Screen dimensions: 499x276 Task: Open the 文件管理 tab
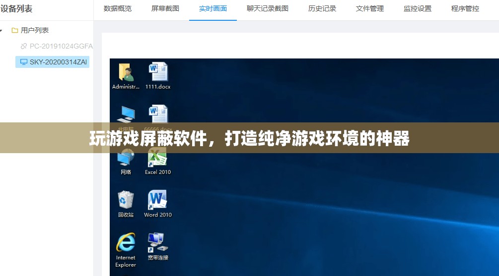point(370,8)
